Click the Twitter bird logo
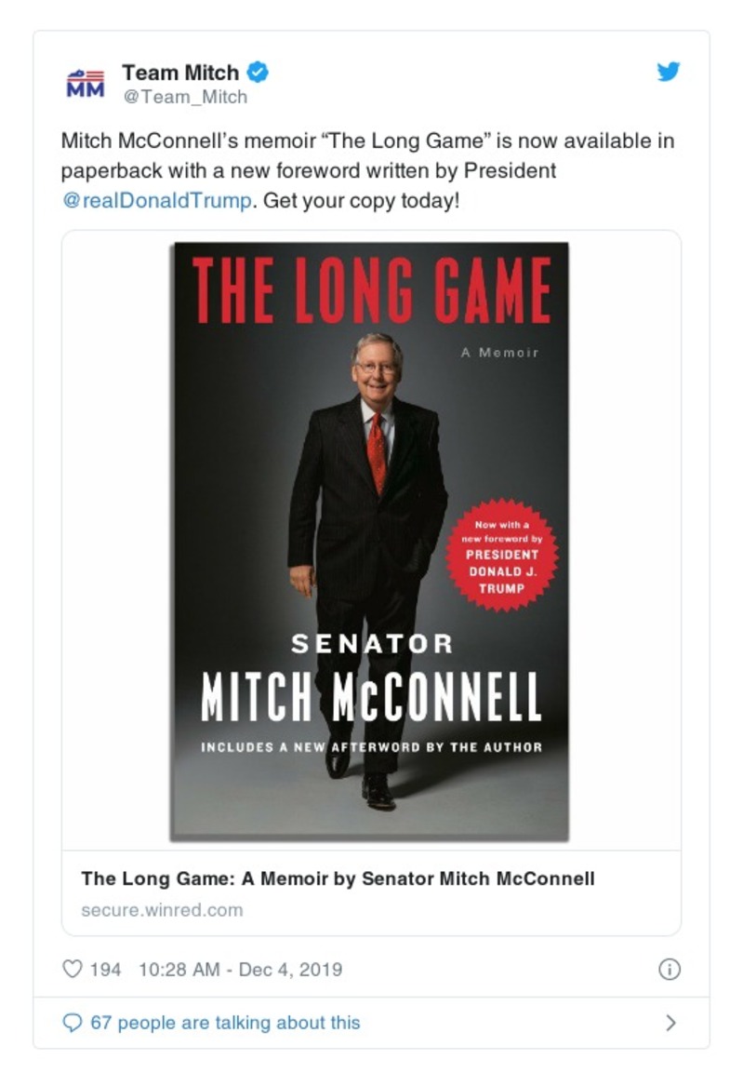 point(669,72)
